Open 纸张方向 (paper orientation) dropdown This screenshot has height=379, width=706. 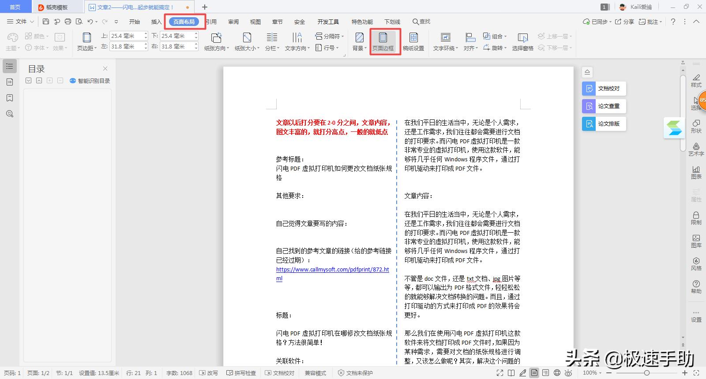216,42
